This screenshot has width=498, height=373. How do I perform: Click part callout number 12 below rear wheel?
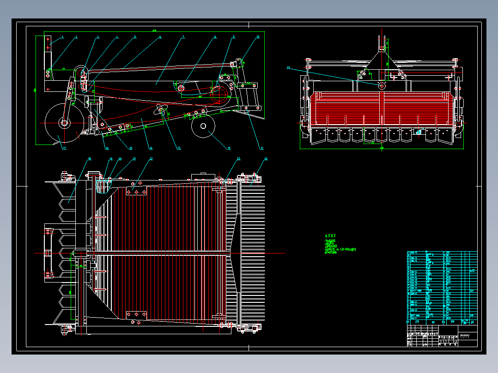tap(229, 148)
